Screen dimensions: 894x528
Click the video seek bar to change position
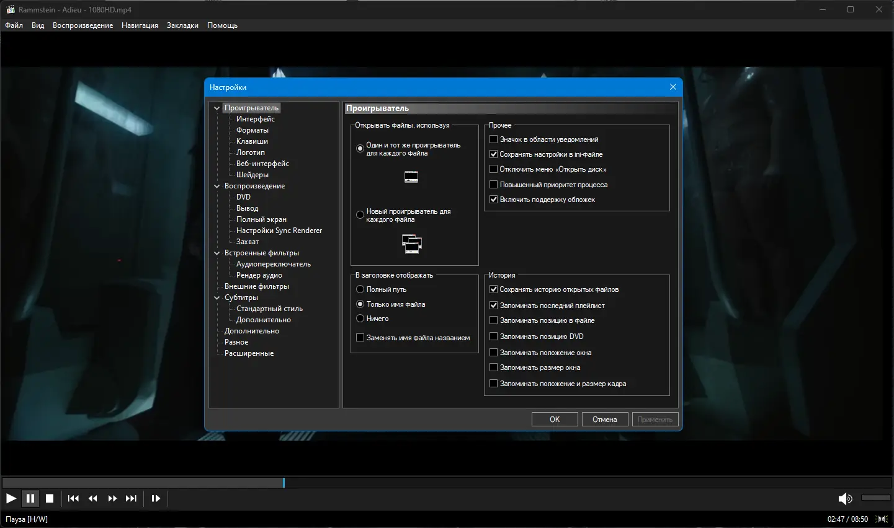click(447, 483)
